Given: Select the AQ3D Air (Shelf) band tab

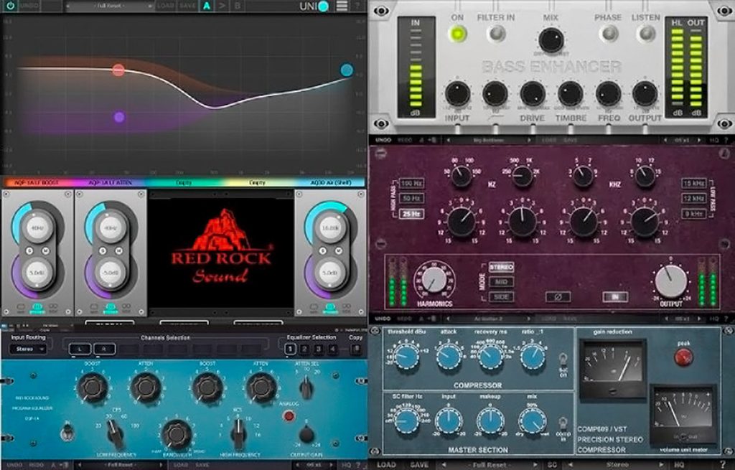Looking at the screenshot, I should [330, 182].
